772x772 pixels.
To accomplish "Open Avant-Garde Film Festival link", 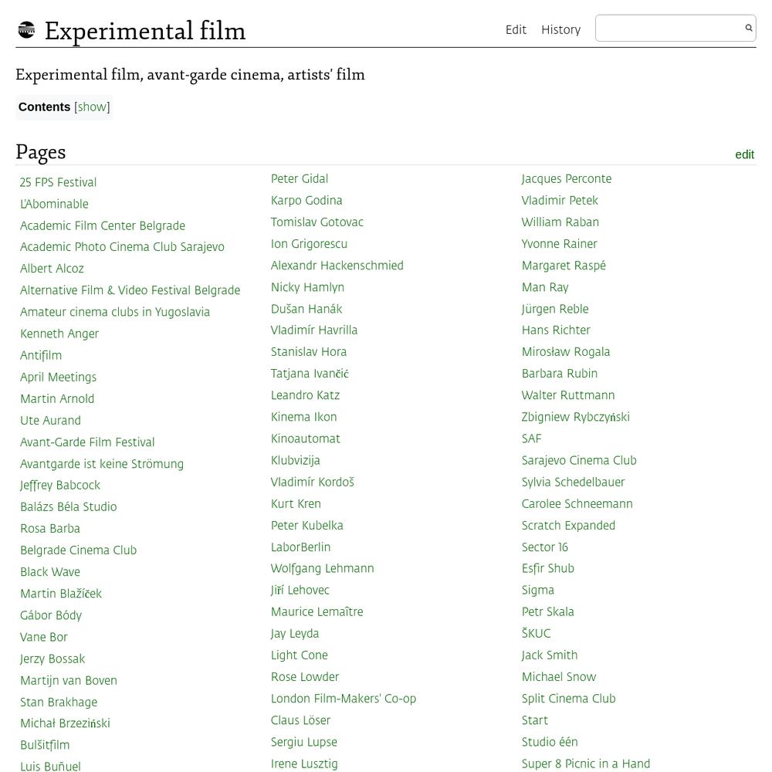I will [x=87, y=442].
